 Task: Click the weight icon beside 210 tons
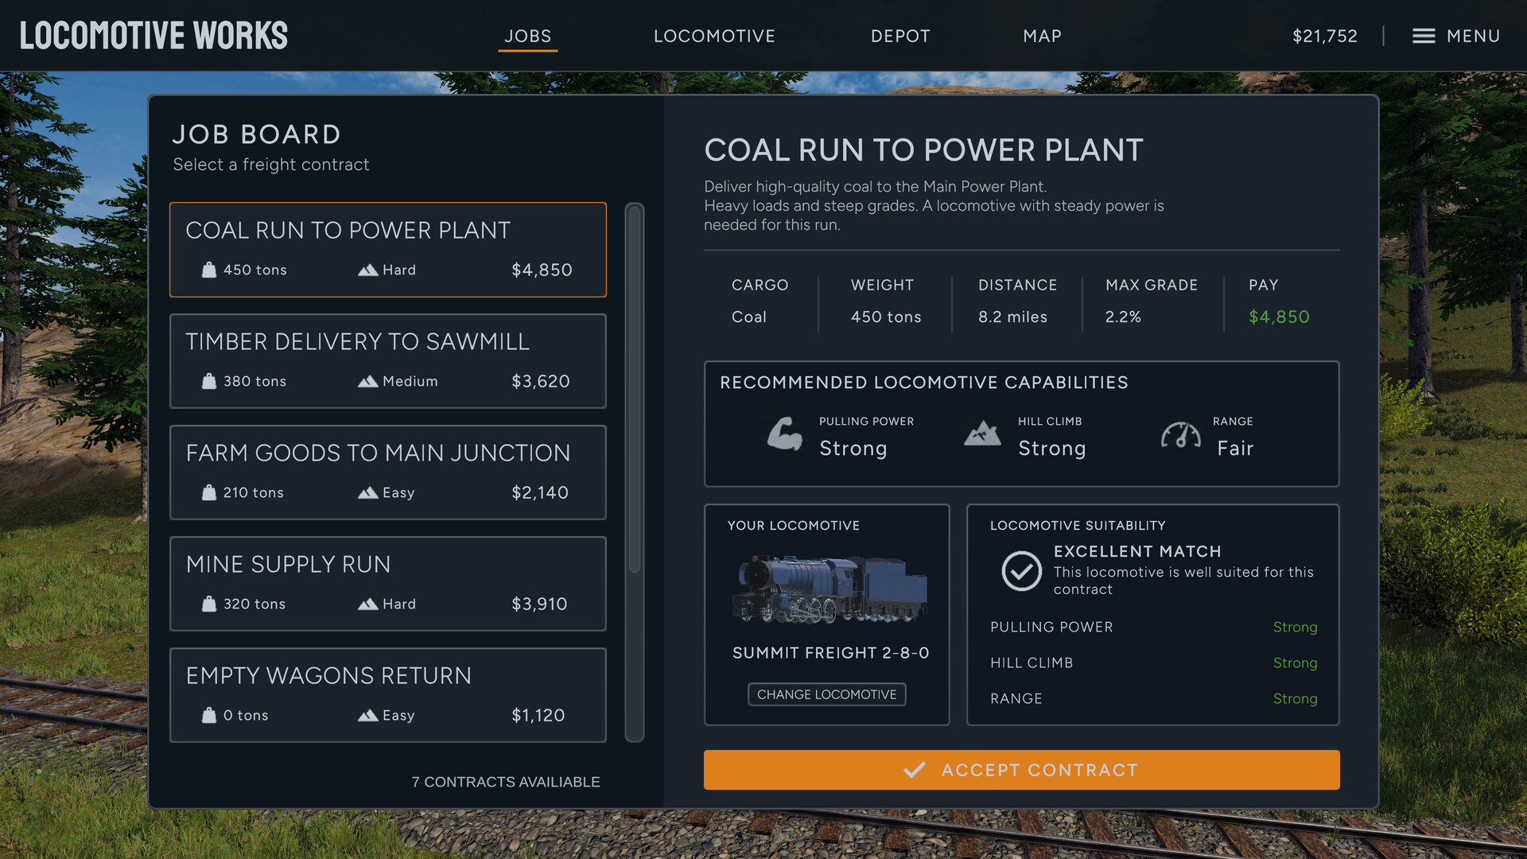209,492
